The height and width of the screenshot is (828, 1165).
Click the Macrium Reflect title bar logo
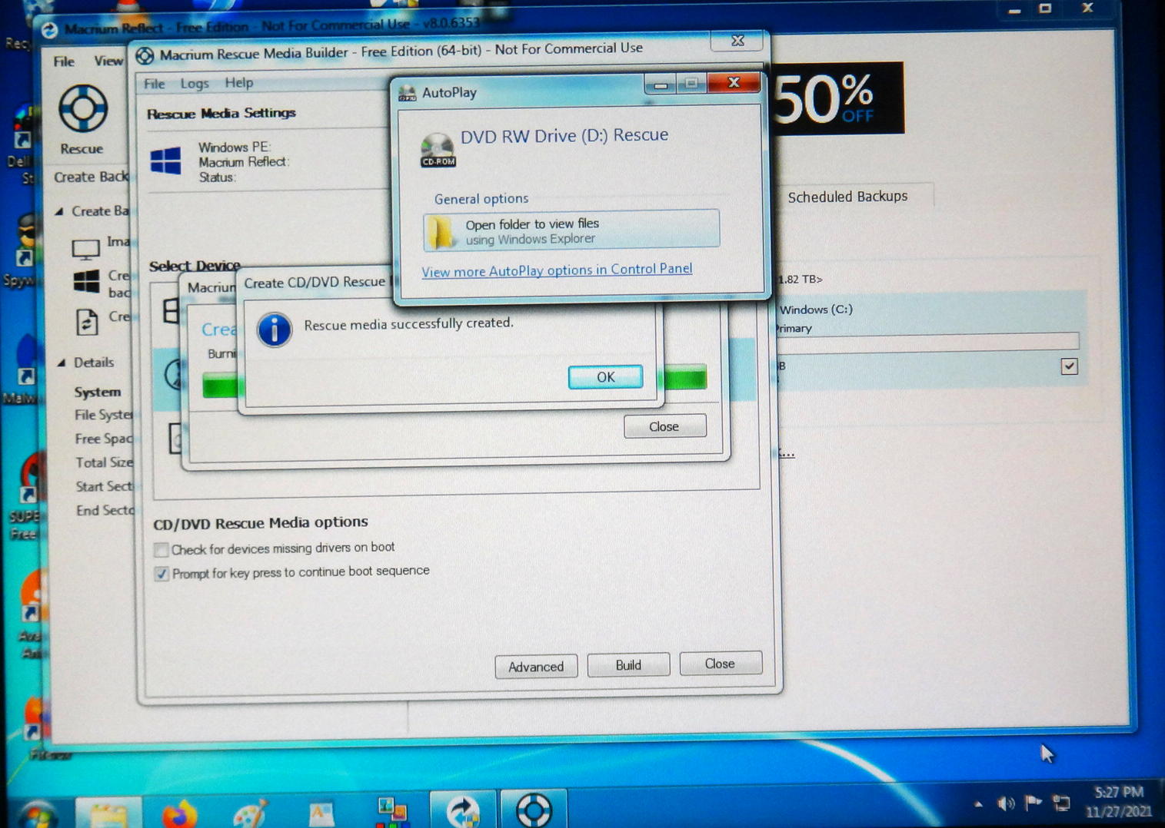pyautogui.click(x=50, y=30)
